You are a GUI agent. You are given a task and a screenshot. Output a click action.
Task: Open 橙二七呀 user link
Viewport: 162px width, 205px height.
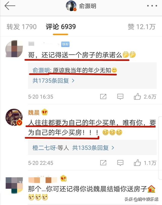pyautogui.click(x=44, y=148)
